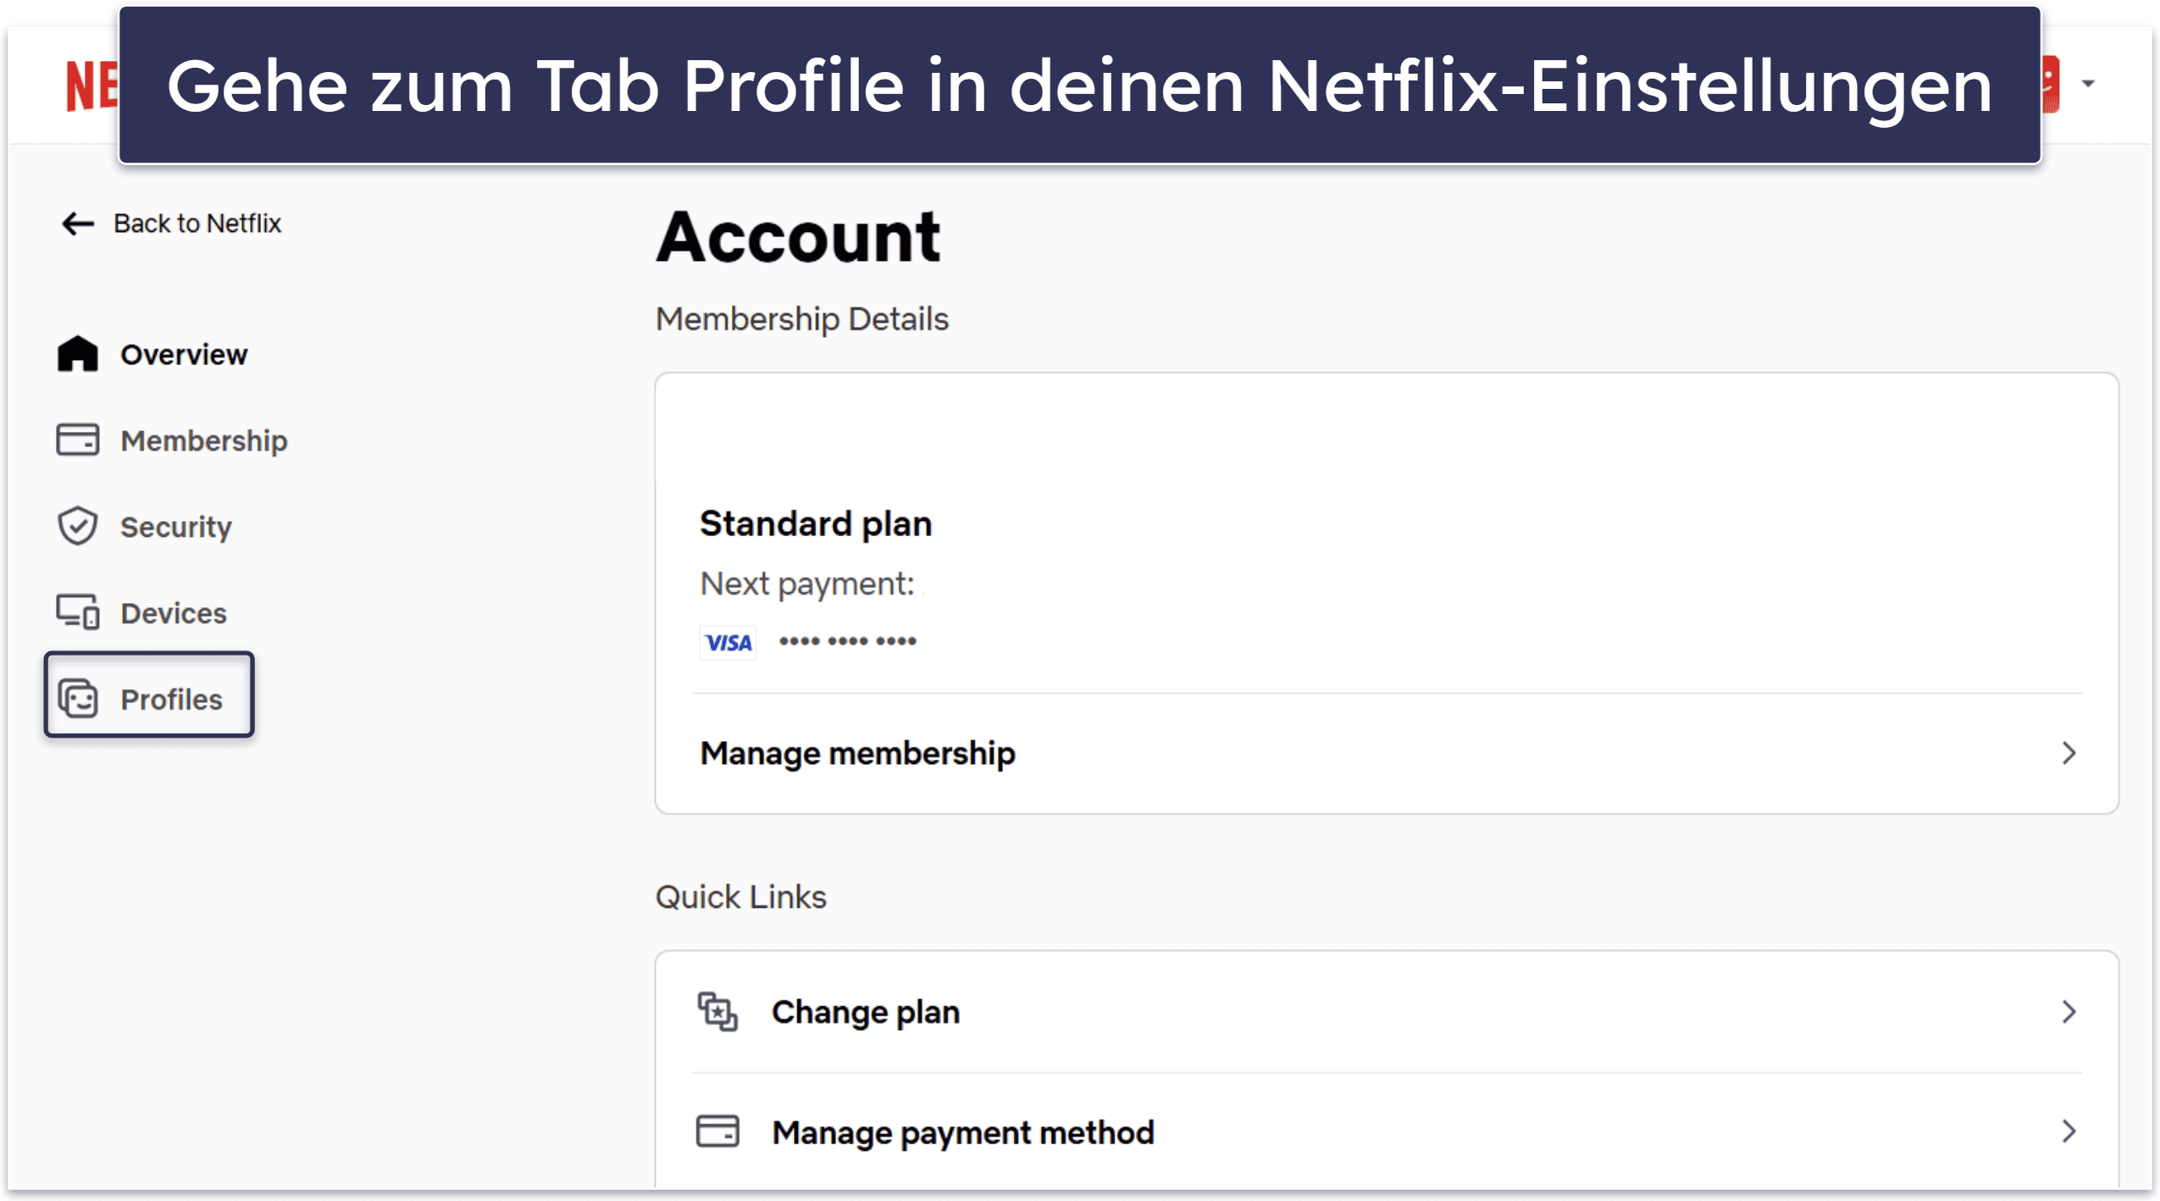Click the Netflix logo in the header
The height and width of the screenshot is (1201, 2160).
coord(91,85)
